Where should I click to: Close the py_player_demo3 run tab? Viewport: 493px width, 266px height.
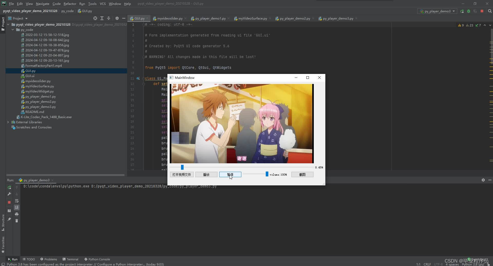point(52,180)
